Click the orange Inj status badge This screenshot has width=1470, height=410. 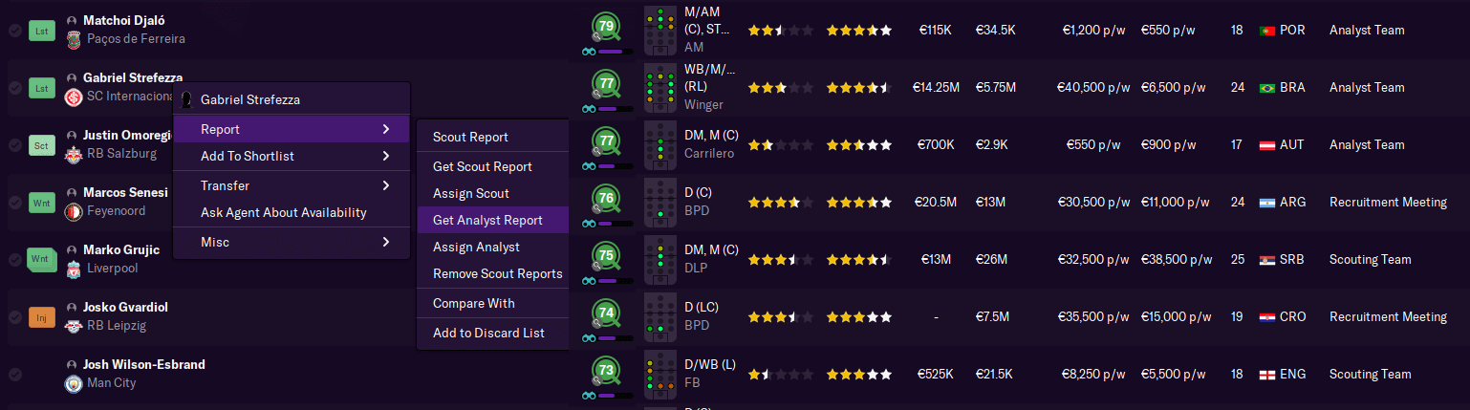pos(42,316)
